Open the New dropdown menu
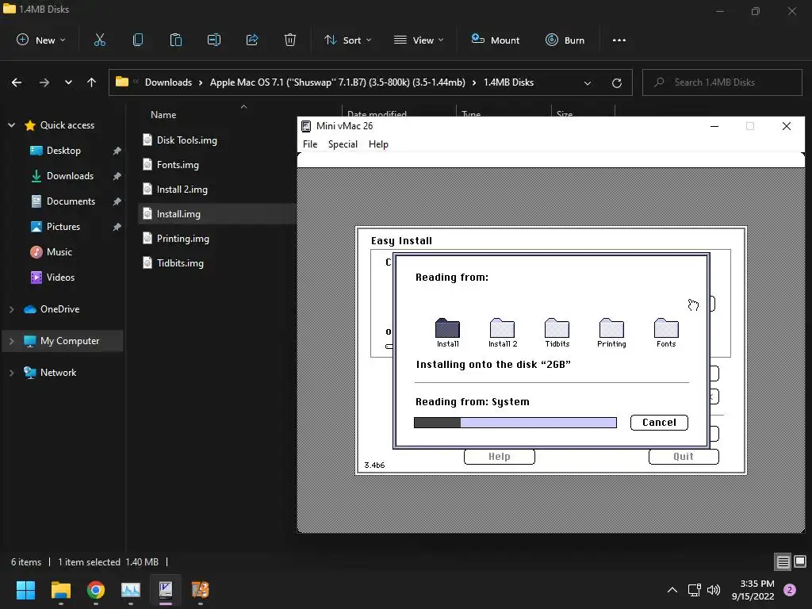The image size is (812, 609). point(41,40)
